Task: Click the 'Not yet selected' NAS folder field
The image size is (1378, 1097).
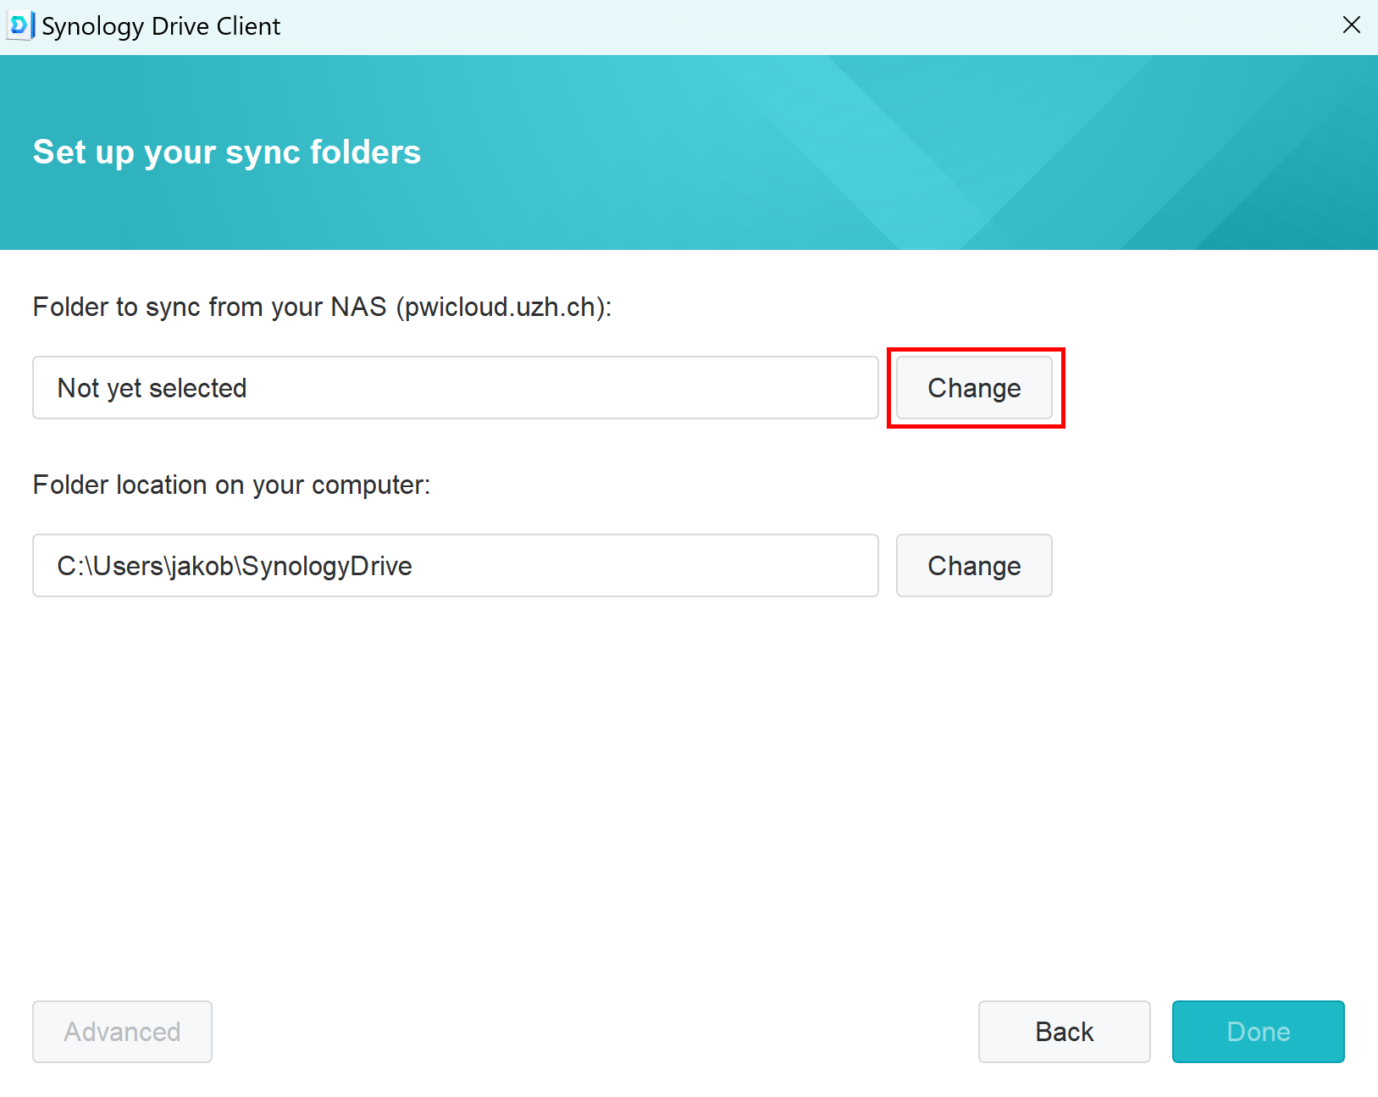Action: click(x=456, y=388)
